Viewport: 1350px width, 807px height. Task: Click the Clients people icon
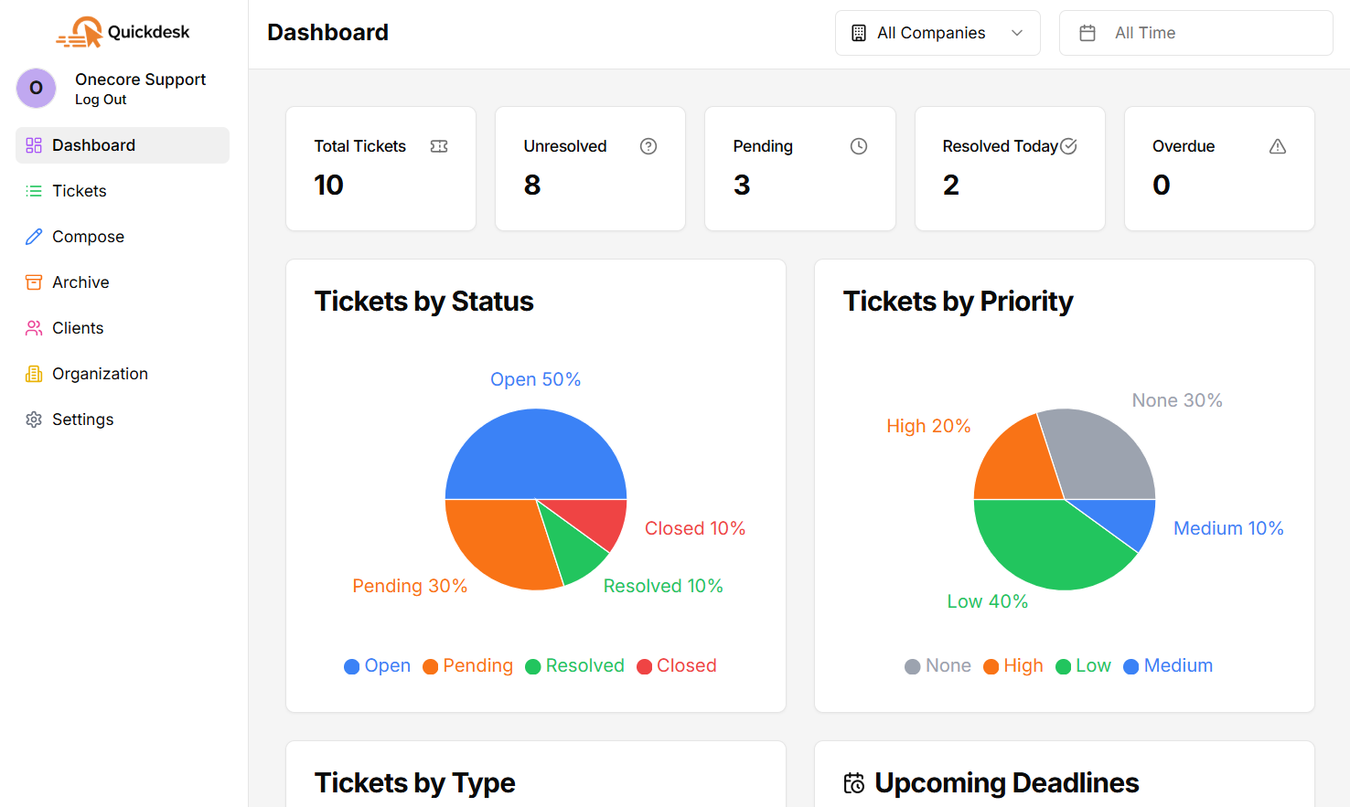pyautogui.click(x=34, y=327)
